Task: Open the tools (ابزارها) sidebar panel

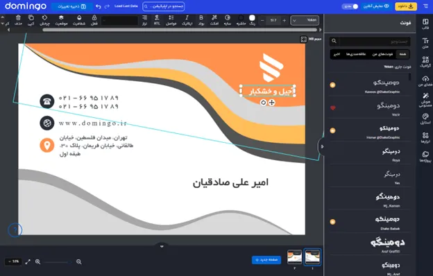Action: click(x=425, y=138)
